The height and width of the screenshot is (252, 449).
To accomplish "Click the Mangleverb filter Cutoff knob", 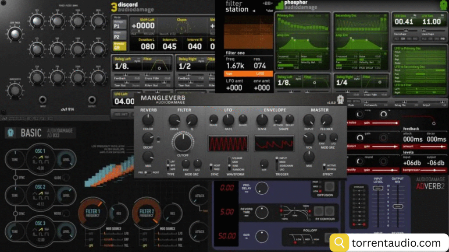I will 184,143.
